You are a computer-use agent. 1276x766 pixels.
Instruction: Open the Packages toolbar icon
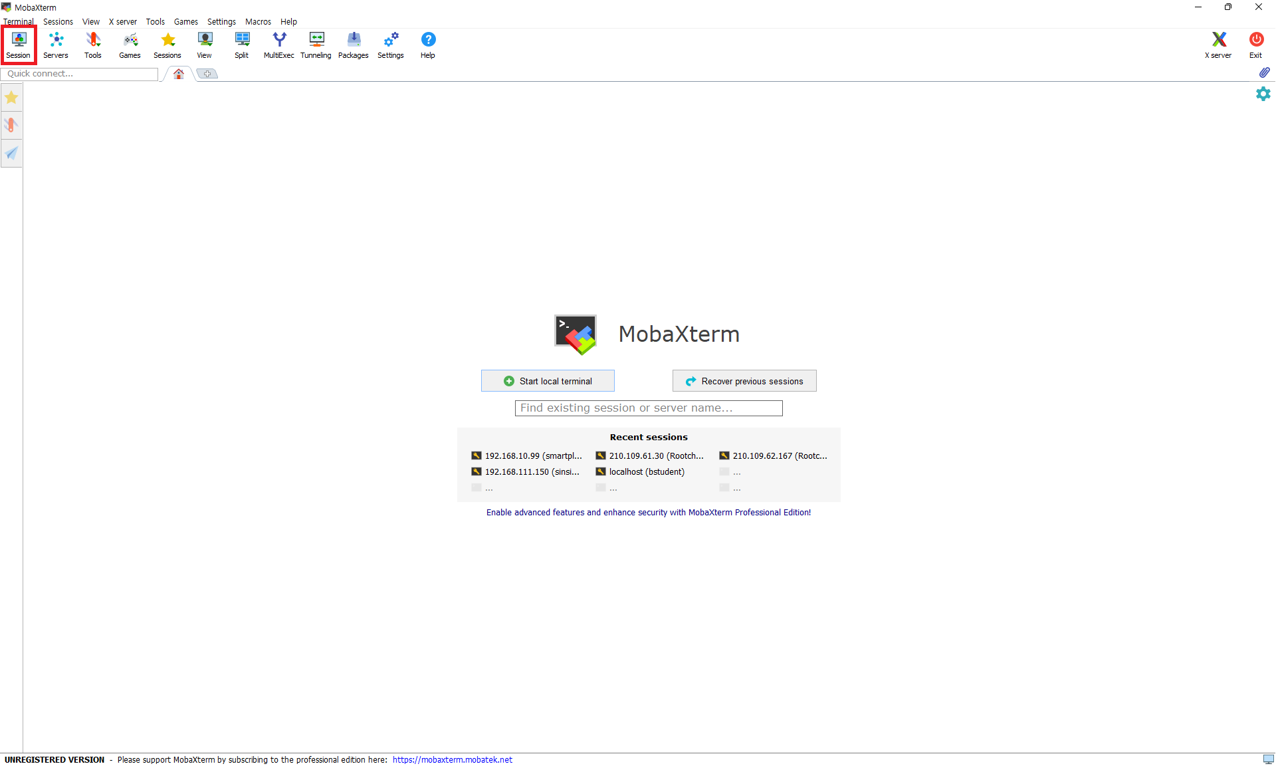353,45
